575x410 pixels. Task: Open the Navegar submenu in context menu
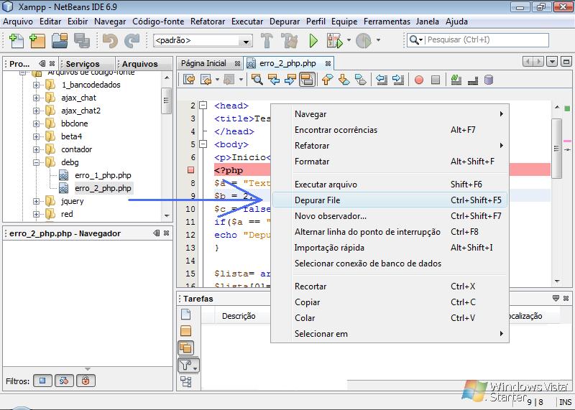click(x=390, y=114)
